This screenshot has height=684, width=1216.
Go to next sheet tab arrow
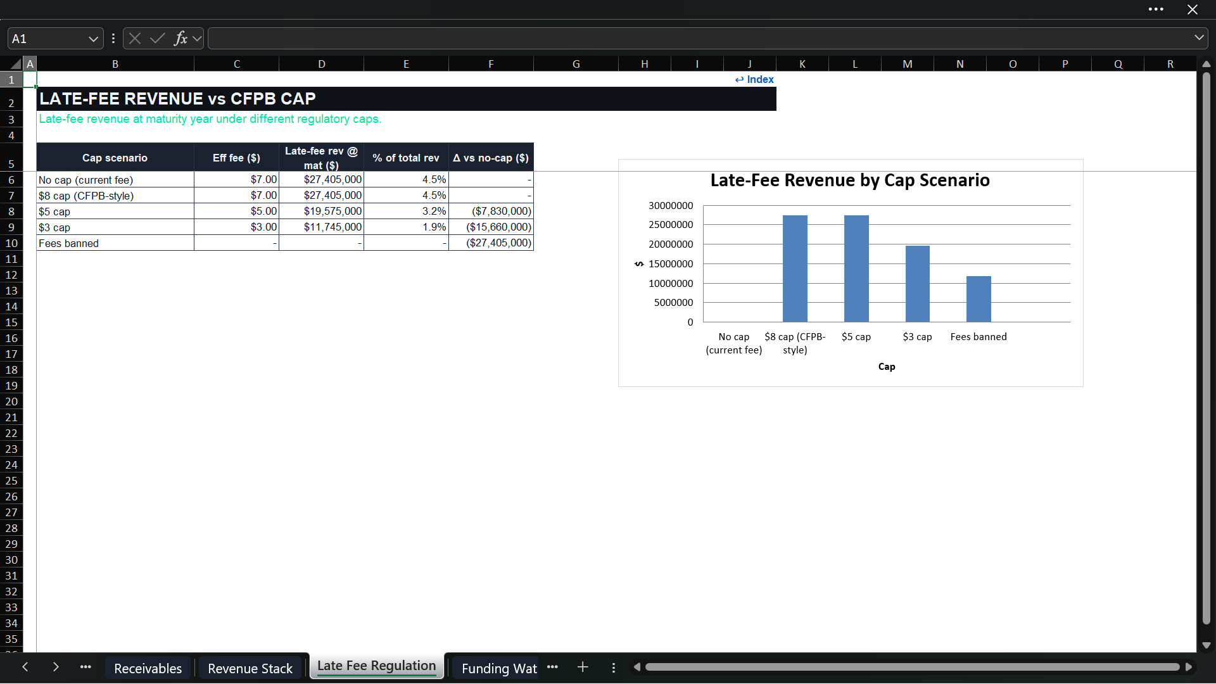[56, 667]
